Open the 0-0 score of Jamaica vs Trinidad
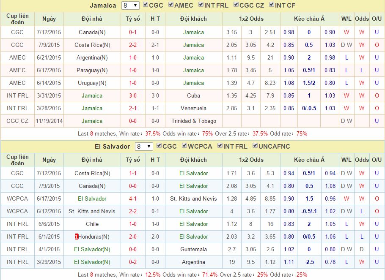 coord(133,121)
